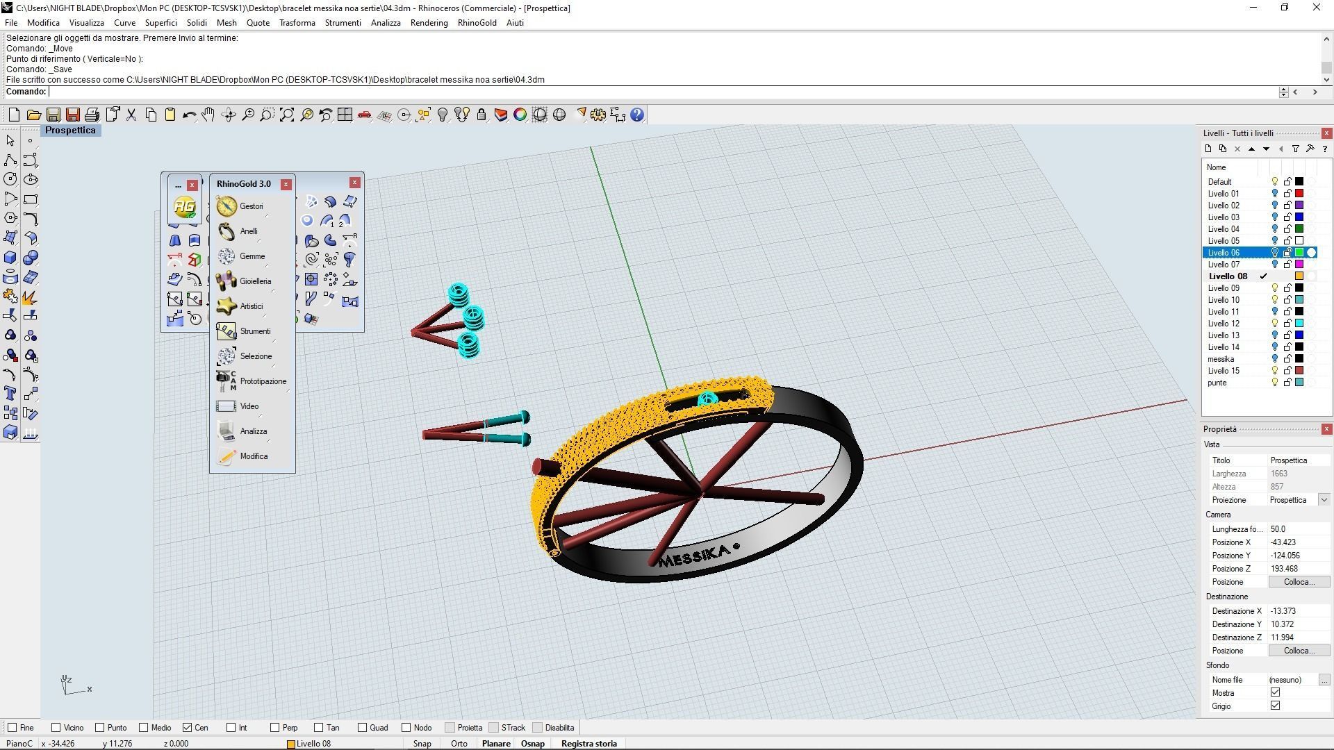Toggle the lock of Livello 03

click(1287, 217)
